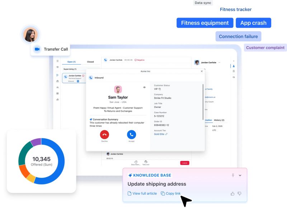Leave the supervised call with Leave button

point(185,163)
